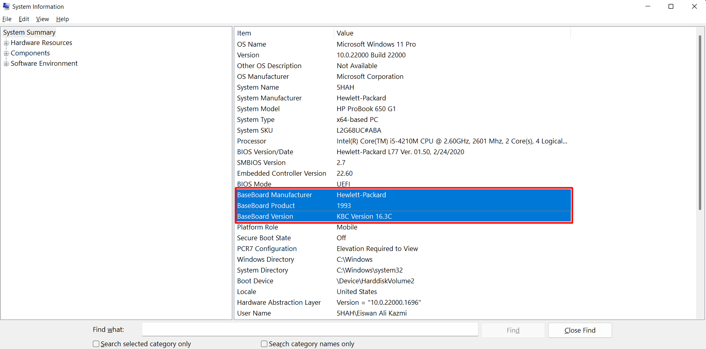Select the Other OS Description row
Viewport: 706px width, 349px height.
click(x=403, y=66)
